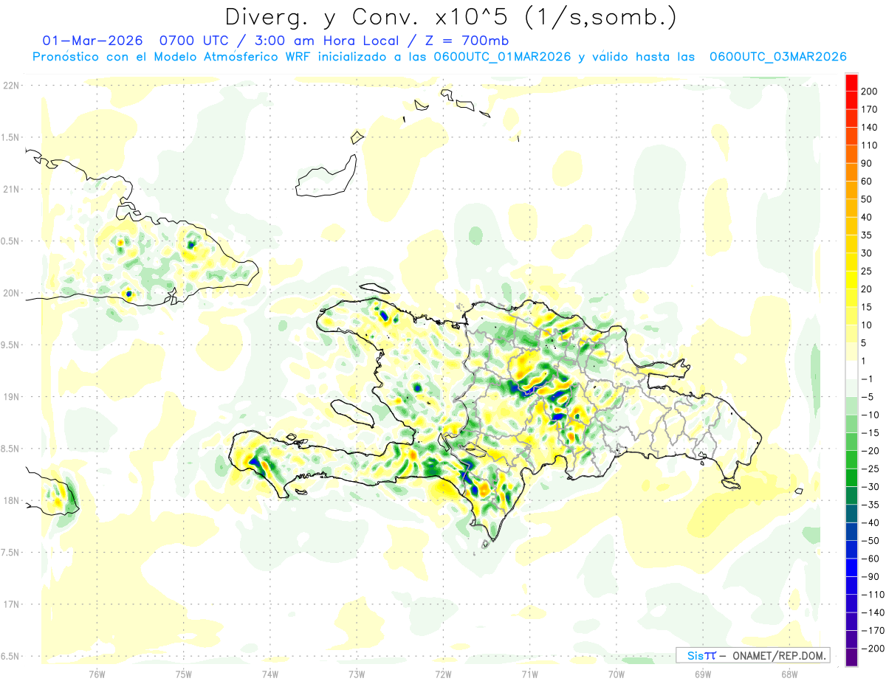886x684 pixels.
Task: Click the 18N latitude axis label
Action: tap(10, 500)
